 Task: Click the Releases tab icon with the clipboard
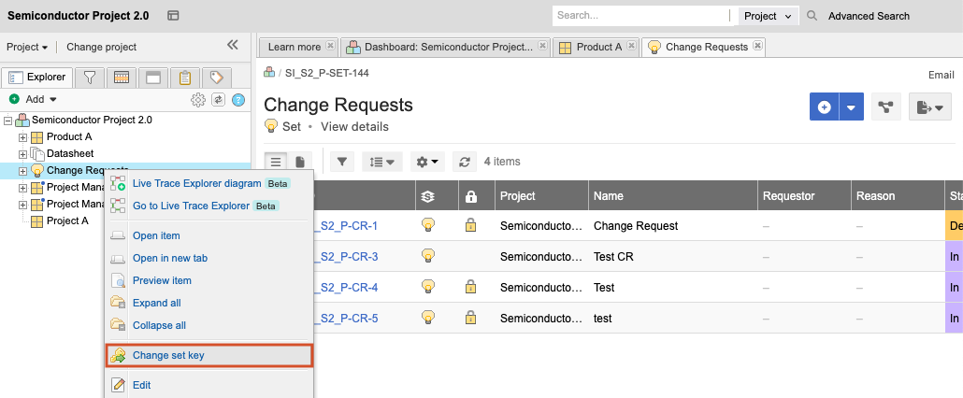pos(185,78)
